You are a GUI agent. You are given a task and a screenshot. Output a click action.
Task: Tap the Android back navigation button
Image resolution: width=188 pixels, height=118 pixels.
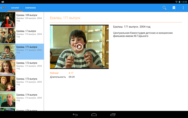click(75, 115)
